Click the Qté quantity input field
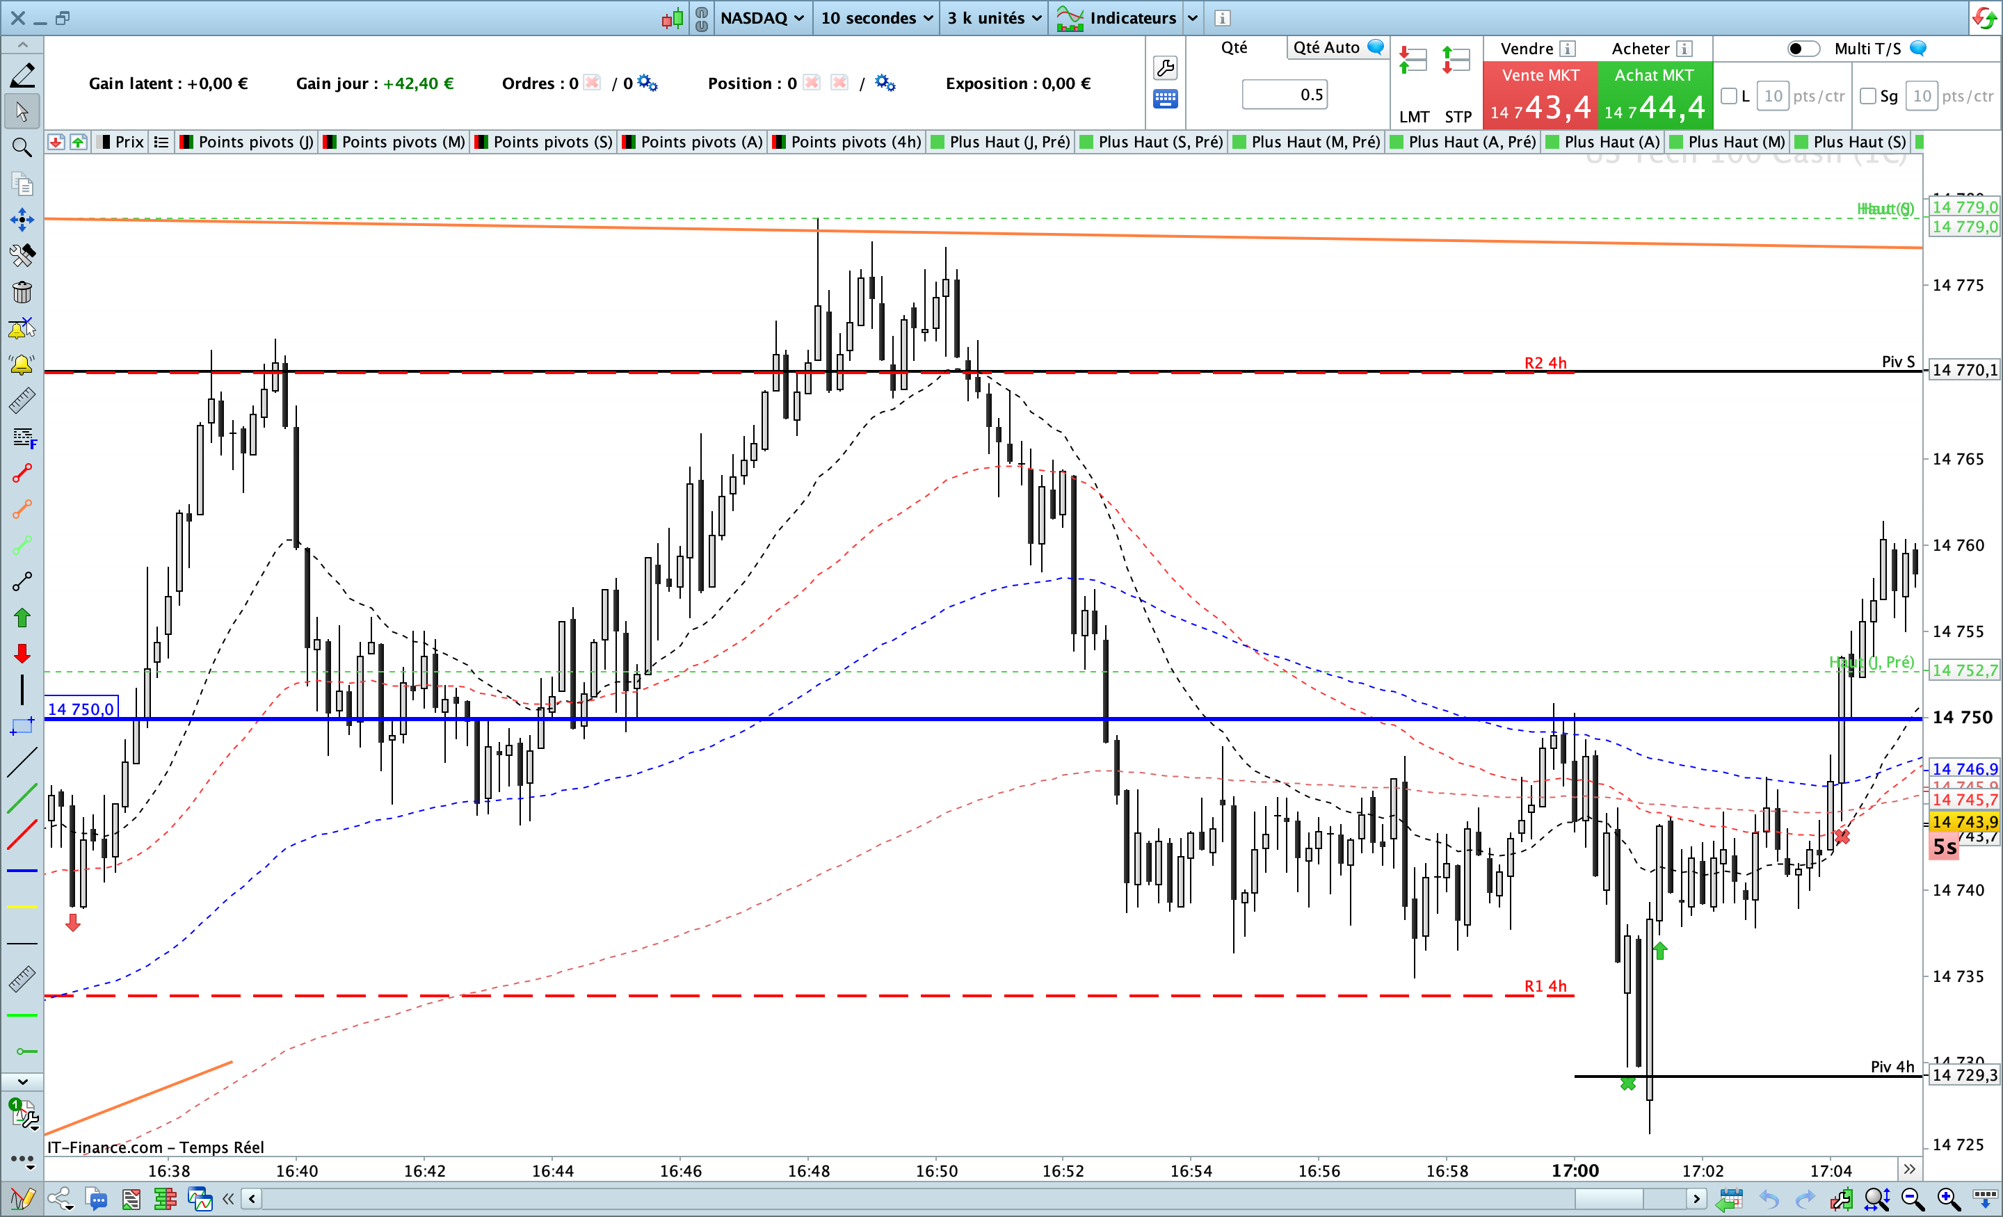 coord(1285,95)
